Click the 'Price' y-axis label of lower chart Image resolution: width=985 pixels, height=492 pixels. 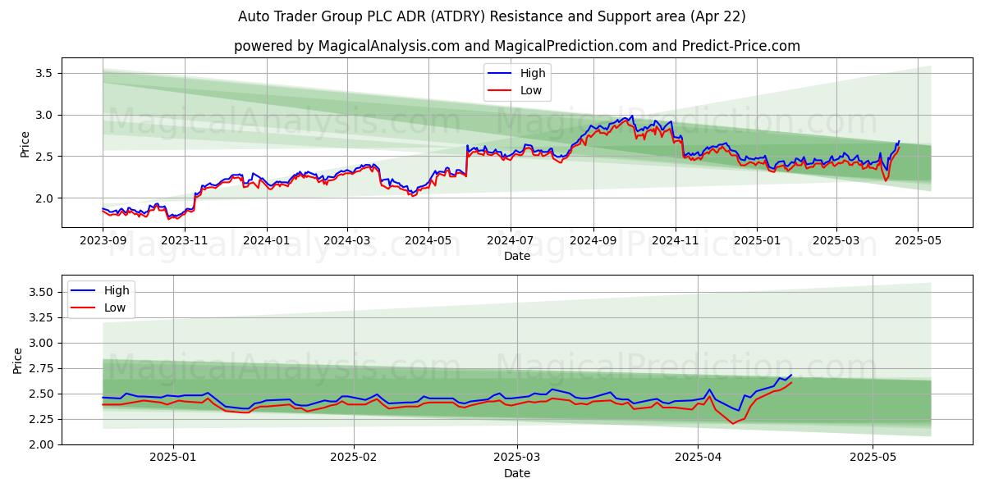pyautogui.click(x=18, y=360)
